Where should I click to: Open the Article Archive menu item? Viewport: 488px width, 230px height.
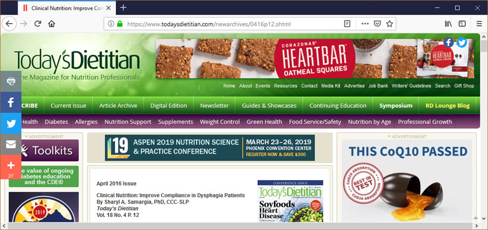click(118, 106)
